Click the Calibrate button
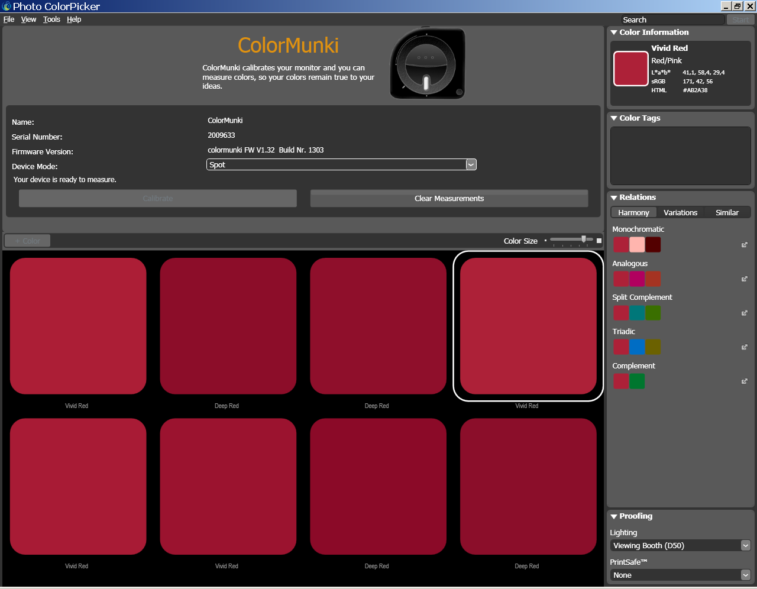 [158, 198]
